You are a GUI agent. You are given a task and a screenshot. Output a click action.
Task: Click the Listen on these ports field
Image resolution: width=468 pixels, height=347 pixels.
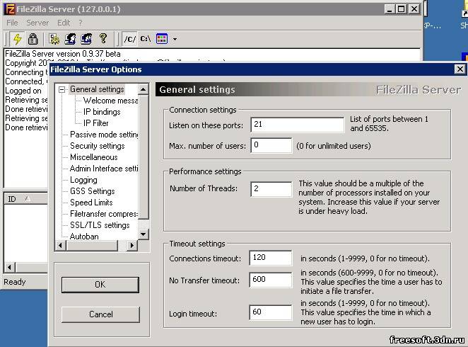tap(298, 125)
